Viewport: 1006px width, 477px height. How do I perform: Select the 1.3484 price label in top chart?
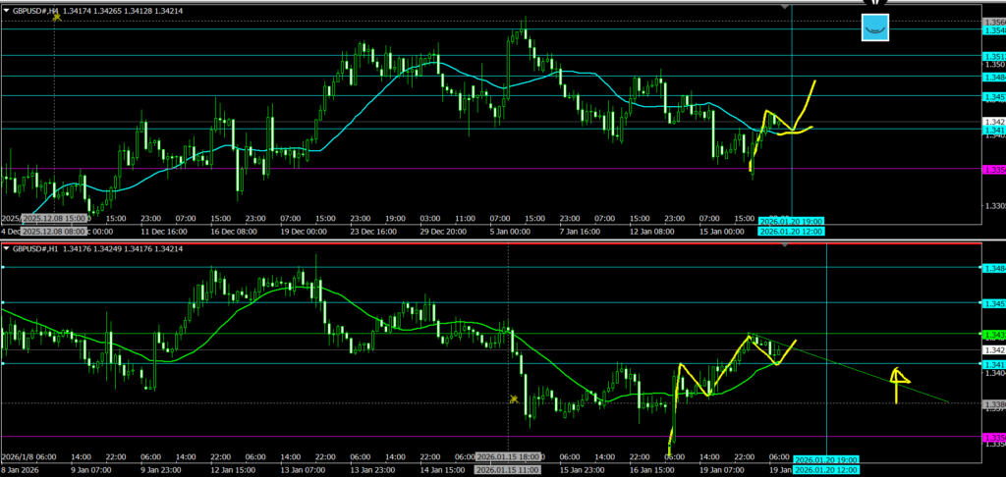pyautogui.click(x=992, y=77)
